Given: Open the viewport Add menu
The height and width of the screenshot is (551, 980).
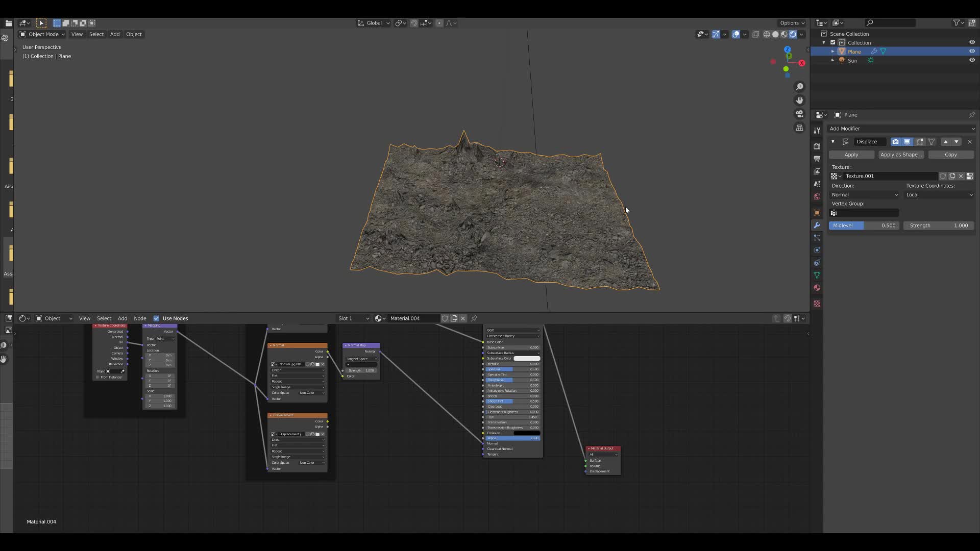Looking at the screenshot, I should (115, 34).
